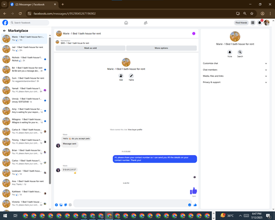Open emoji picker in message box
This screenshot has height=220, width=275.
(190, 205)
